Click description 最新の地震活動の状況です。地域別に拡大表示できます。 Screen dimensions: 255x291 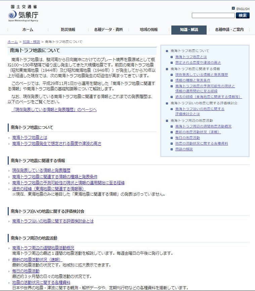(x=62, y=265)
